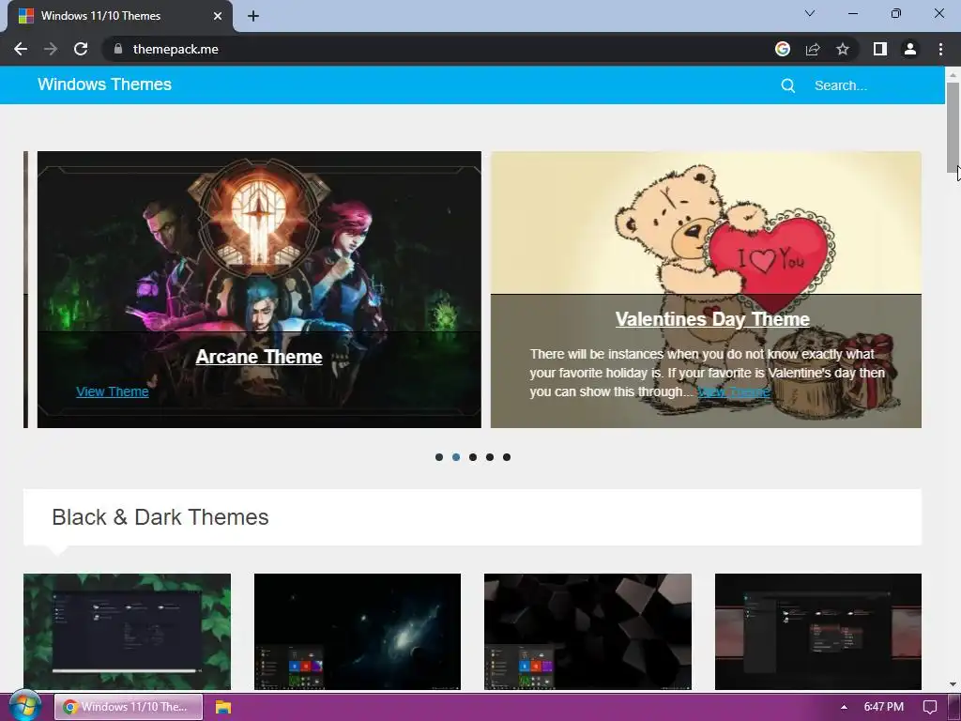Open the browser side panel
The image size is (961, 721).
click(x=880, y=49)
